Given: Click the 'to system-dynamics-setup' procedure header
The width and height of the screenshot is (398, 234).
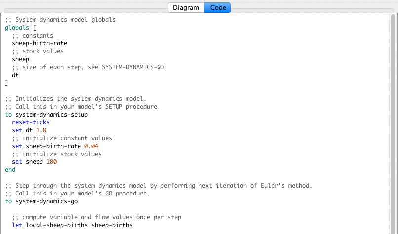Looking at the screenshot, I should point(46,115).
